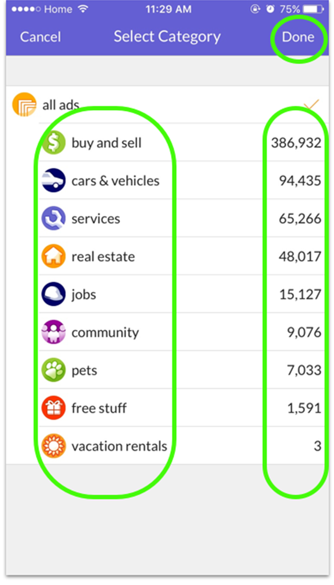This screenshot has width=334, height=585.
Task: Cancel the category selection
Action: (40, 37)
